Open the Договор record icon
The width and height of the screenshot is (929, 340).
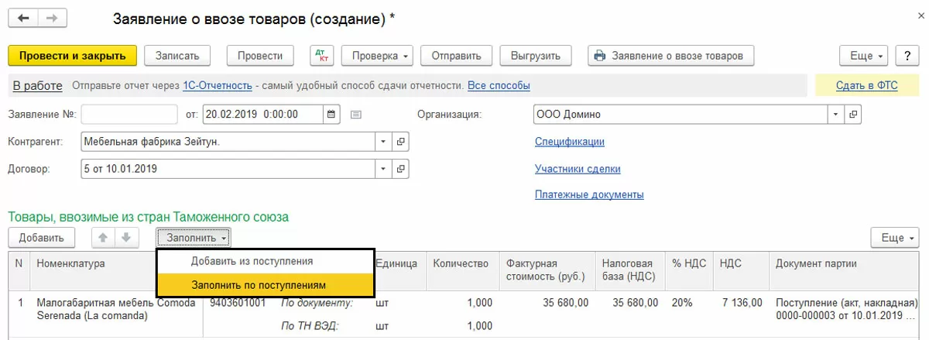[401, 168]
